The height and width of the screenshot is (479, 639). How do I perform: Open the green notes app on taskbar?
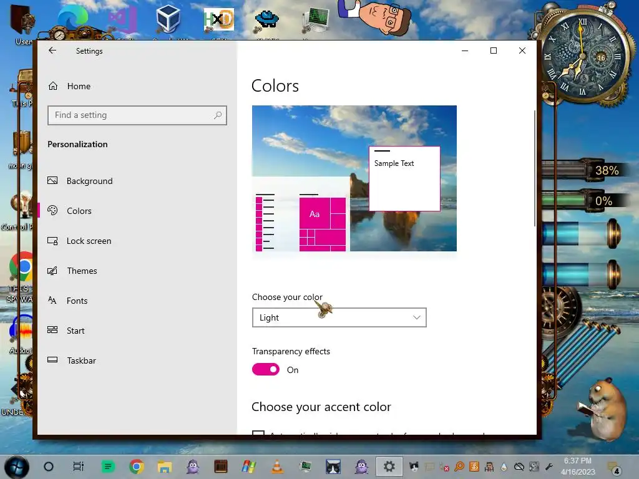[107, 467]
